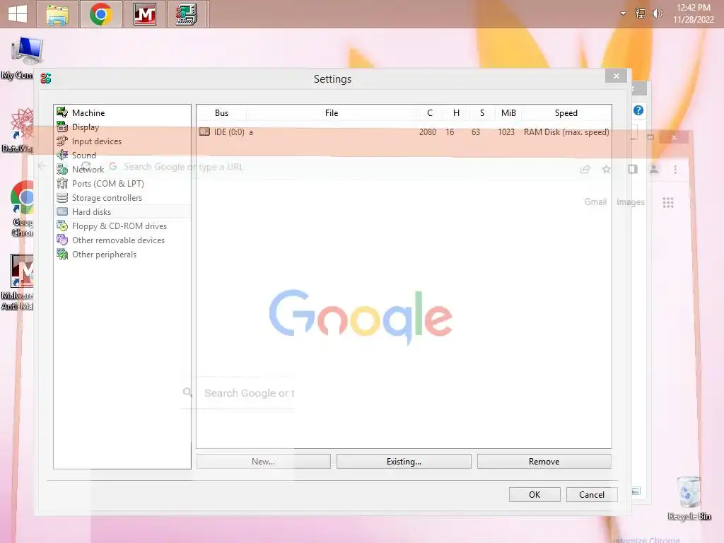Select the DataWay desktop shortcut

pos(18,130)
